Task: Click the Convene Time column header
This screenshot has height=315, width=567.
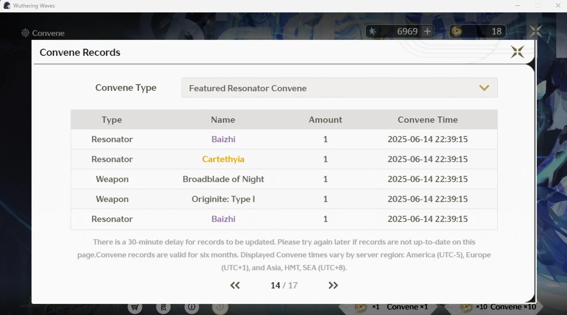Action: tap(428, 120)
